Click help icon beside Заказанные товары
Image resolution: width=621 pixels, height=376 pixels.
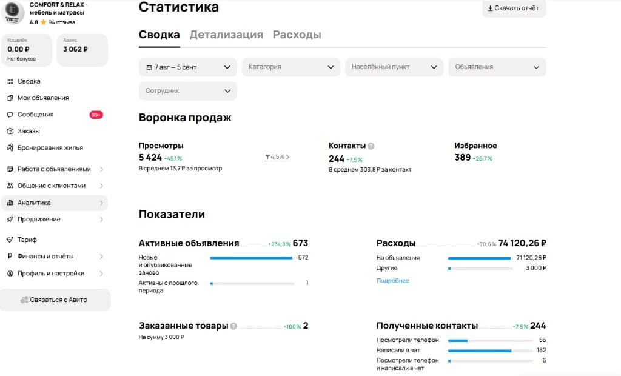233,326
